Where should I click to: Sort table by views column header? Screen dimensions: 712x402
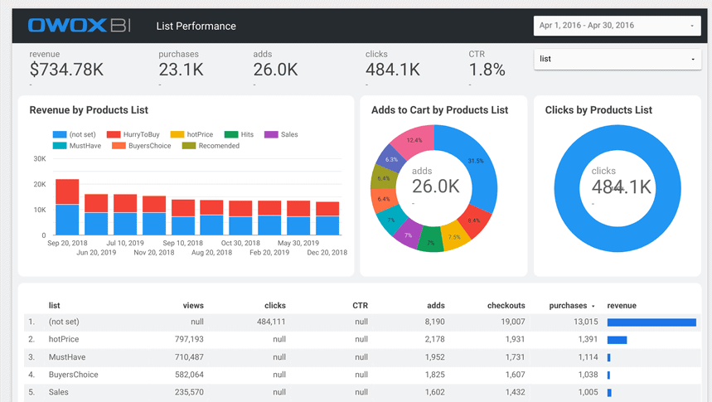[193, 306]
